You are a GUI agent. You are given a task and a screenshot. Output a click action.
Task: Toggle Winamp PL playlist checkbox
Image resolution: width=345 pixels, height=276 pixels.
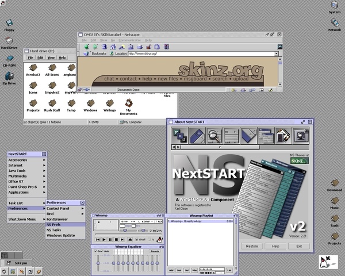158,231
